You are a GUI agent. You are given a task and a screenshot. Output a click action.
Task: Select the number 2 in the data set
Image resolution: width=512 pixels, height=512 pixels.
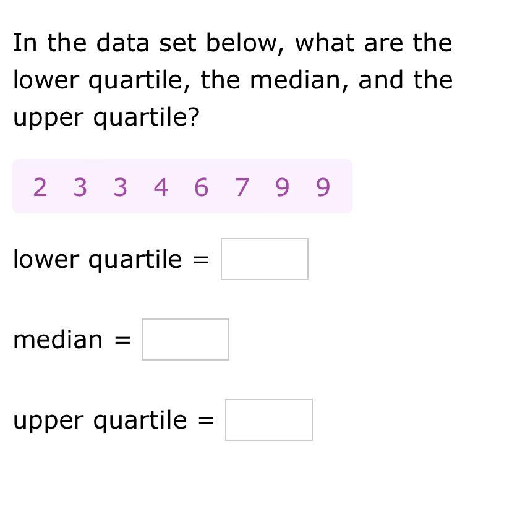point(40,187)
